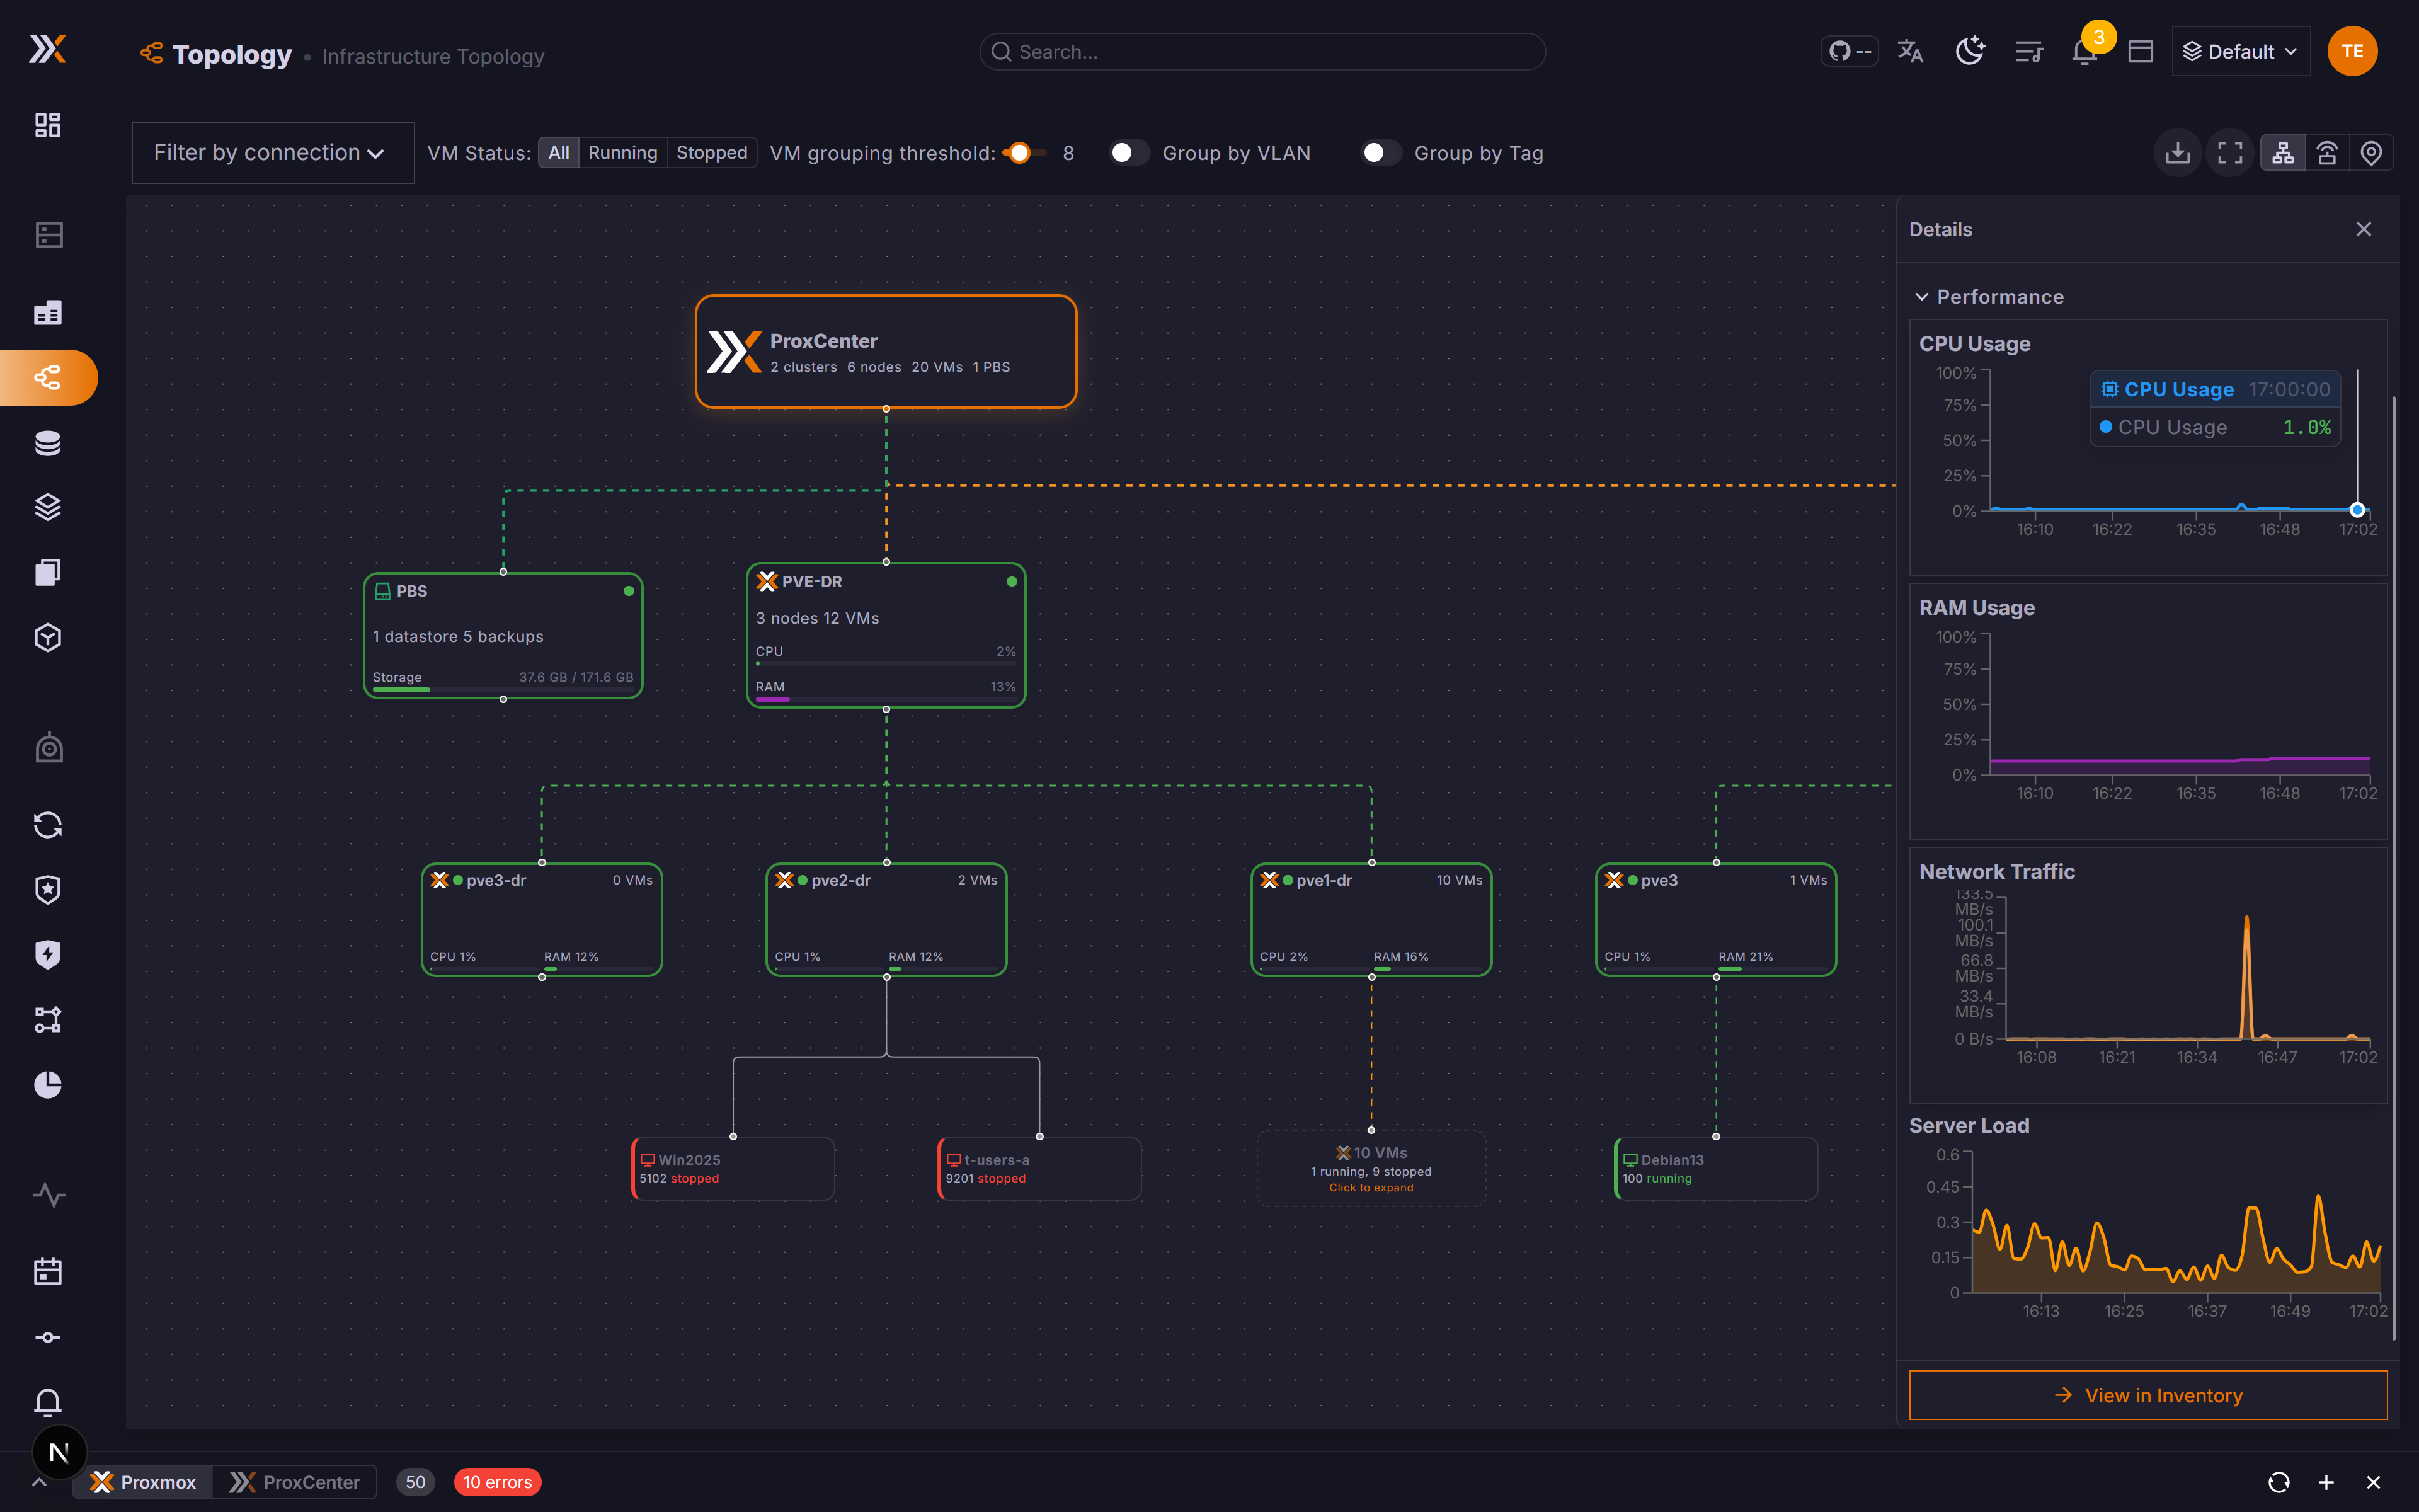
Task: Select the Debian13 running VM
Action: 1716,1168
